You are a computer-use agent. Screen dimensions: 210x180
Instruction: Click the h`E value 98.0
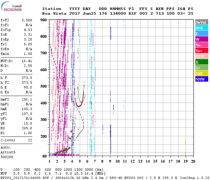(x=28, y=87)
